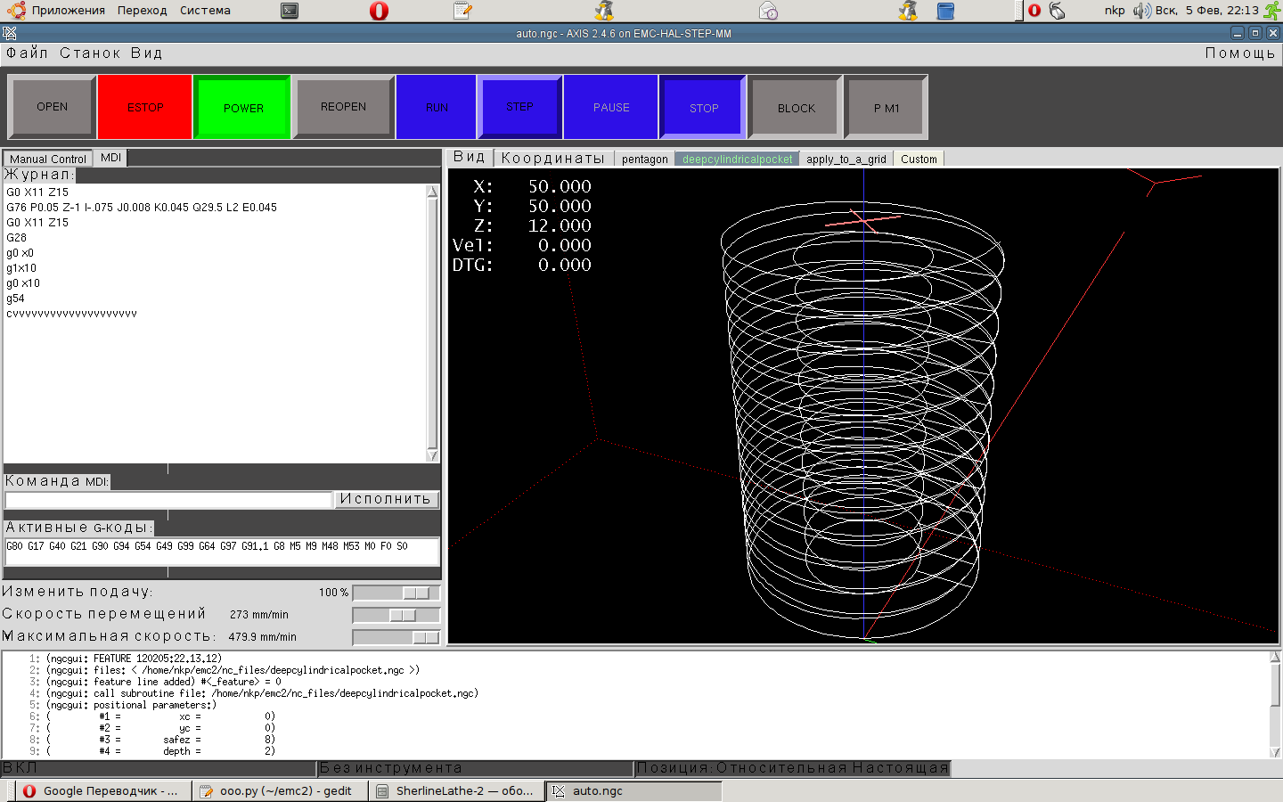The image size is (1283, 802).
Task: Open Opera browser from top panel launcher
Action: tap(379, 11)
